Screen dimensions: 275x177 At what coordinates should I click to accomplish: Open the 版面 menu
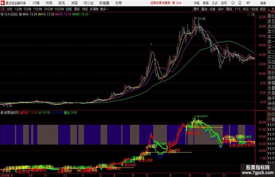click(x=206, y=3)
